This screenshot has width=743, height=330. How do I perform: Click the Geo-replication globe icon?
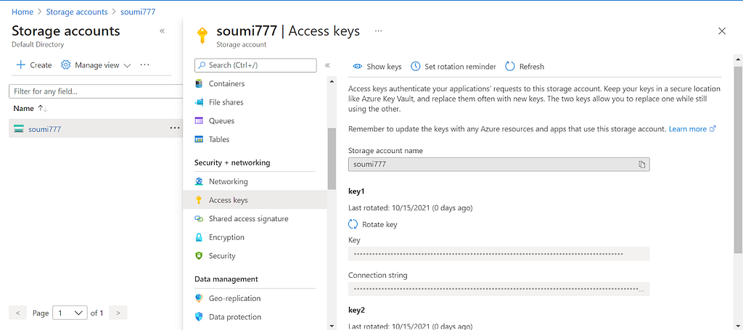[x=199, y=298]
